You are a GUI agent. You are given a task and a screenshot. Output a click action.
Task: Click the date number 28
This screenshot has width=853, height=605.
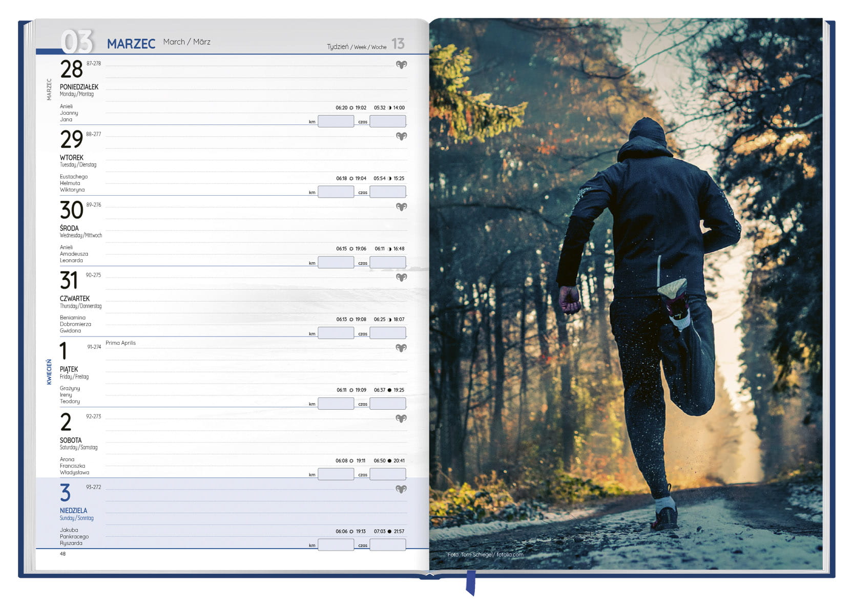tap(71, 69)
